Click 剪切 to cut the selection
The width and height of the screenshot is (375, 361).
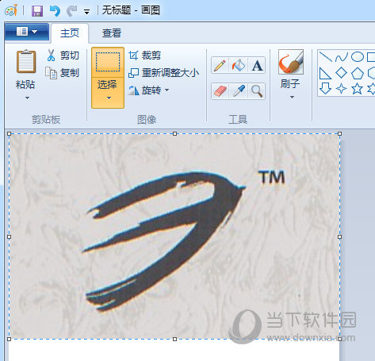(63, 56)
